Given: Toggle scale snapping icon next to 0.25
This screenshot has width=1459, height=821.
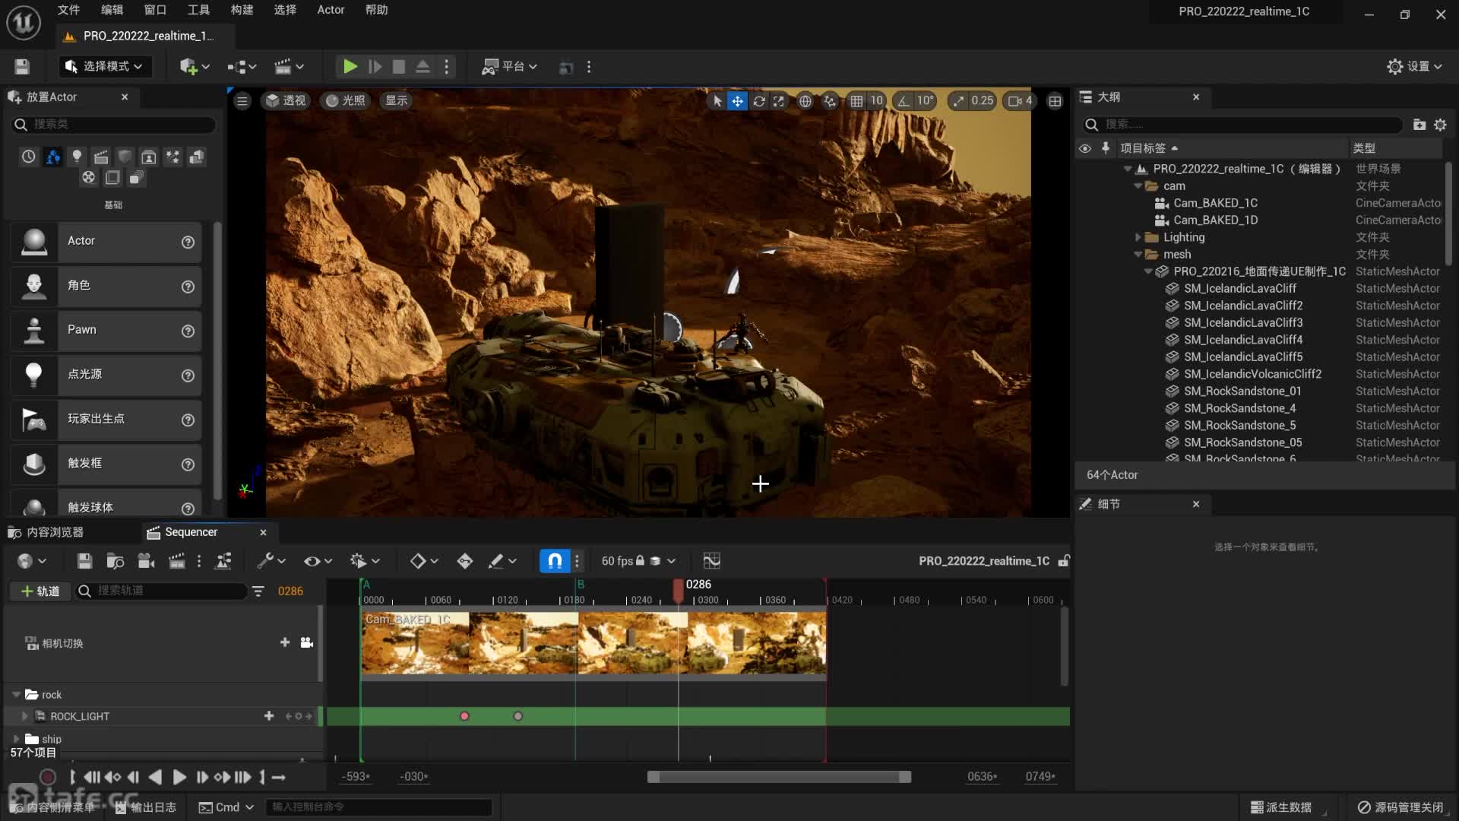Looking at the screenshot, I should 958,100.
